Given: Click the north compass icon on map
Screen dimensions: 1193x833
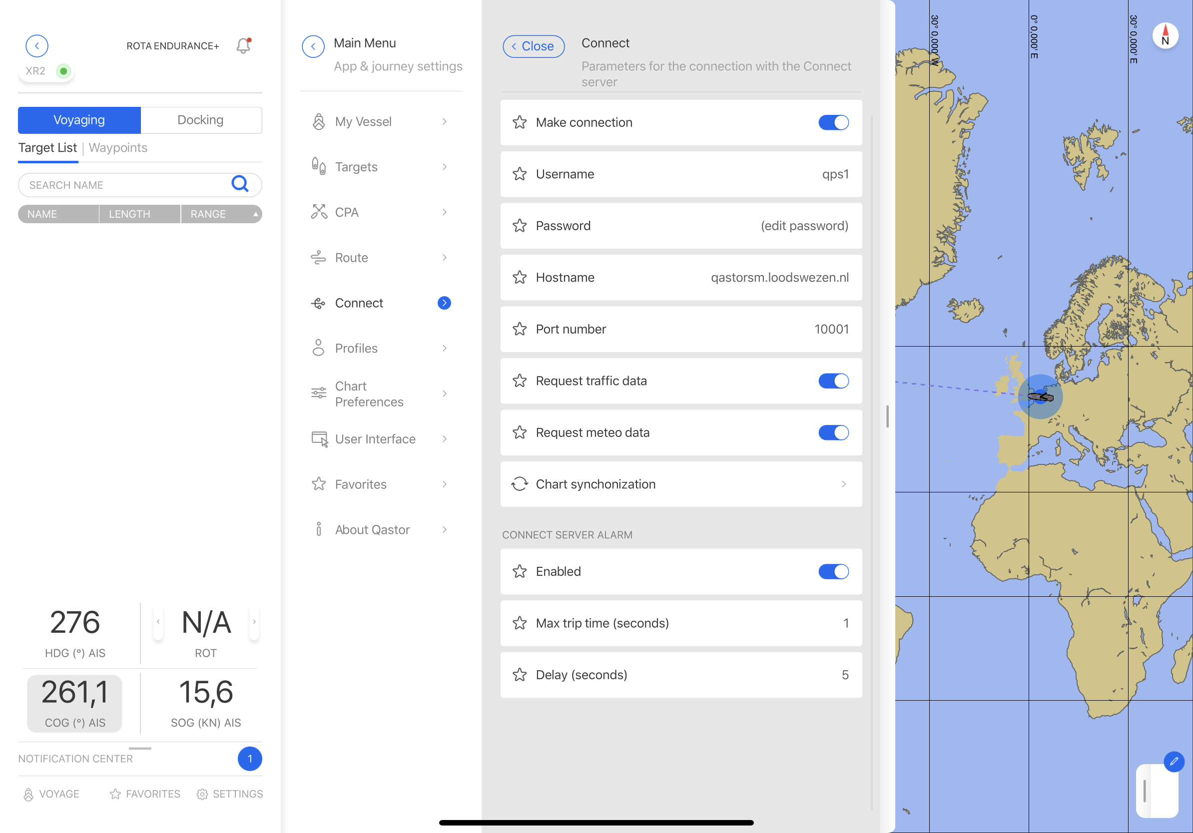Looking at the screenshot, I should click(x=1165, y=36).
